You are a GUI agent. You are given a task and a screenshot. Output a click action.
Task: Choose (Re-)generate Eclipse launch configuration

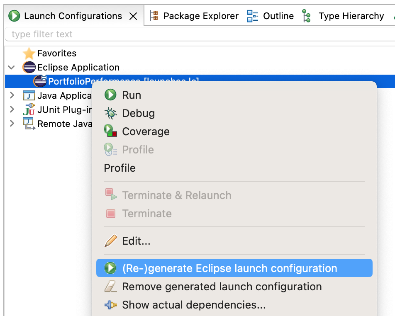[x=229, y=268]
